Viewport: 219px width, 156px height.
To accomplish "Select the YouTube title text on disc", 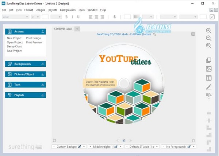I will 119,58.
